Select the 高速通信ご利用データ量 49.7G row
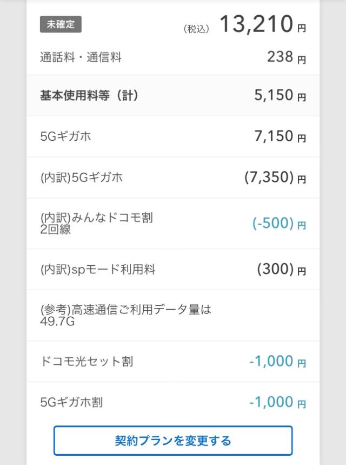This screenshot has width=346, height=465. tap(173, 315)
